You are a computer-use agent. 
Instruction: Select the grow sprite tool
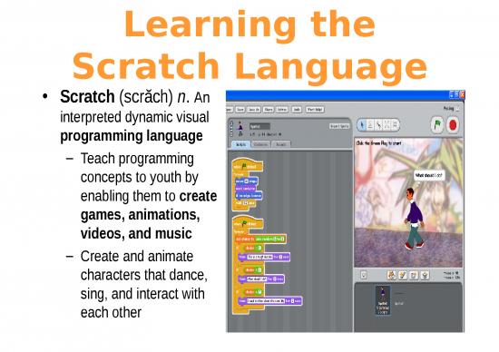[x=386, y=125]
